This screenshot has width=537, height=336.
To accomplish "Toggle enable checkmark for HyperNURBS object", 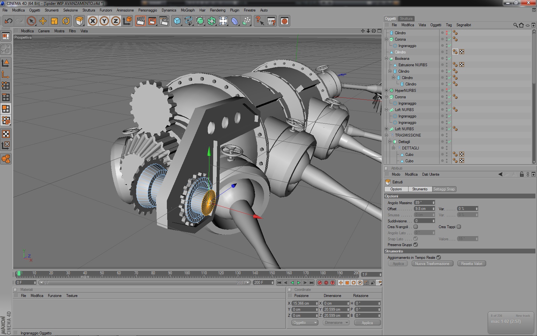I will pos(449,91).
